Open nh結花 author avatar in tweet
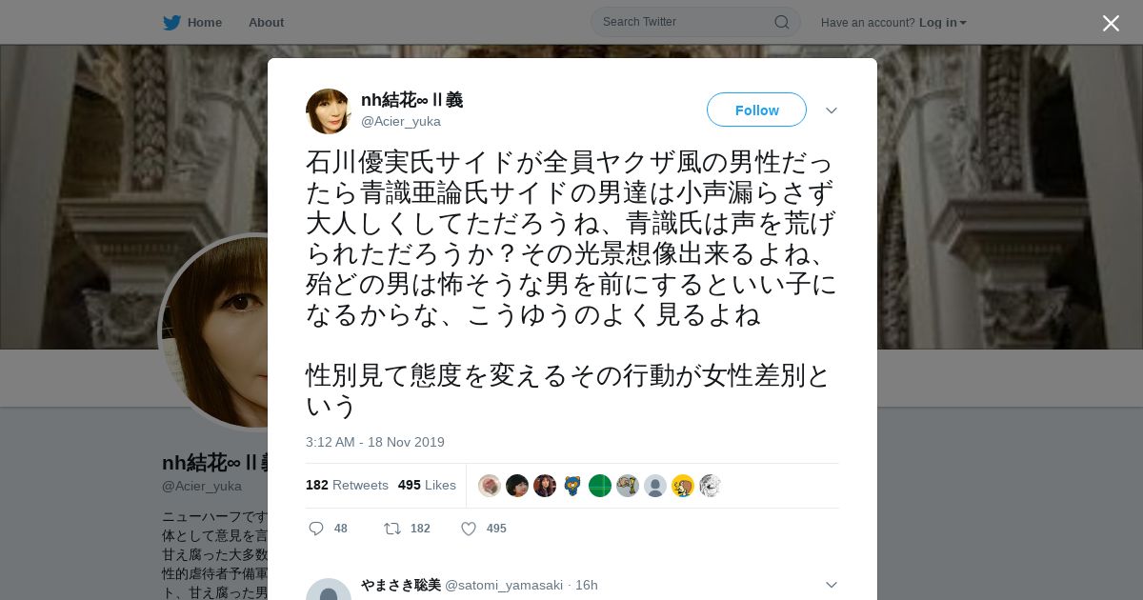The width and height of the screenshot is (1143, 600). coord(329,111)
